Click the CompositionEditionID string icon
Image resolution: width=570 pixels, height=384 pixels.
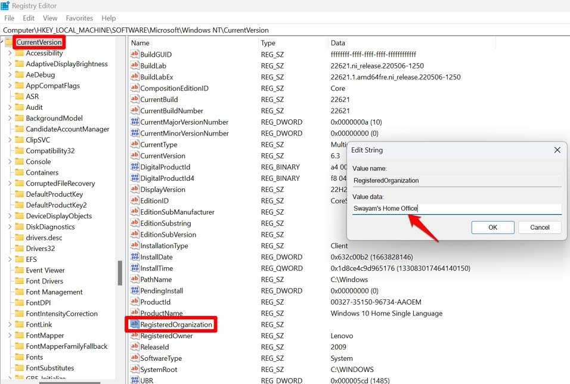[x=135, y=88]
